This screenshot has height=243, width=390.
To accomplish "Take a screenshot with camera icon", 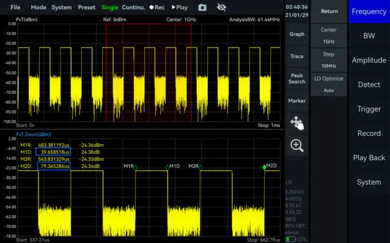I will pos(202,7).
